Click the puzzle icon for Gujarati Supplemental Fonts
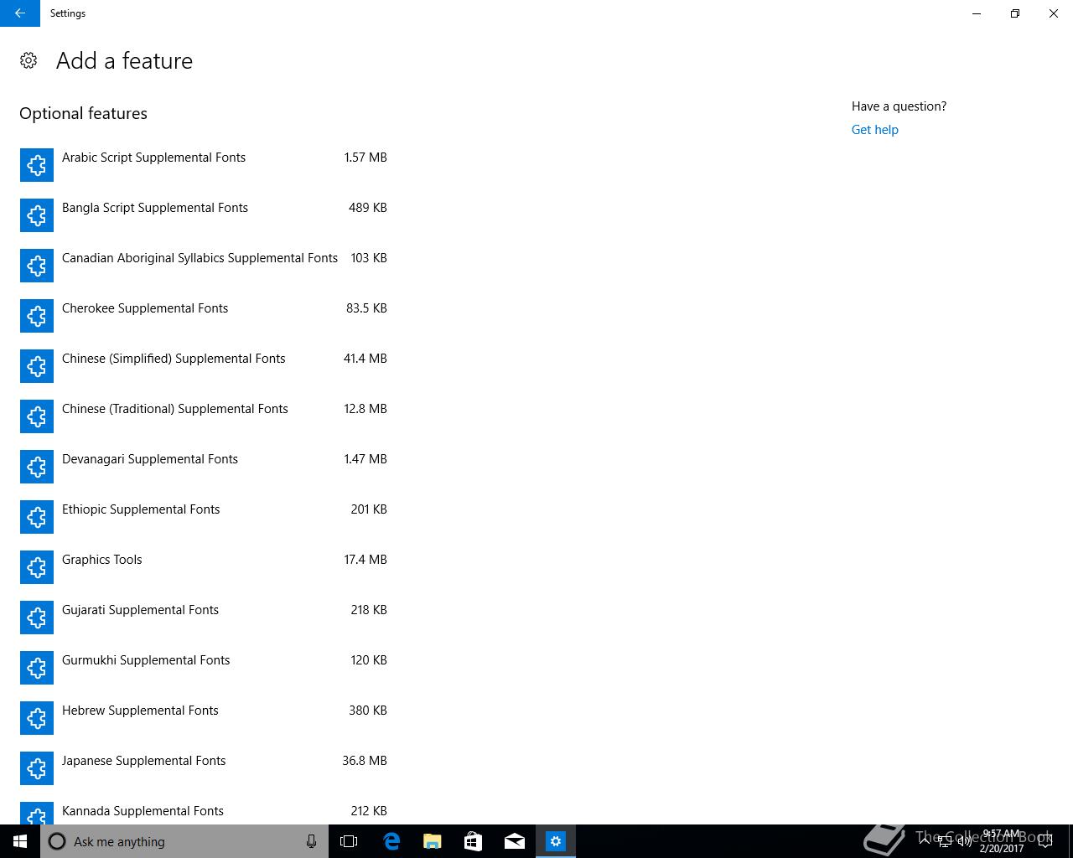The height and width of the screenshot is (858, 1073). click(37, 618)
